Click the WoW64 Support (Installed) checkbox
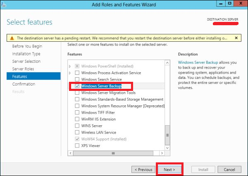The image size is (248, 176). pyautogui.click(x=77, y=139)
